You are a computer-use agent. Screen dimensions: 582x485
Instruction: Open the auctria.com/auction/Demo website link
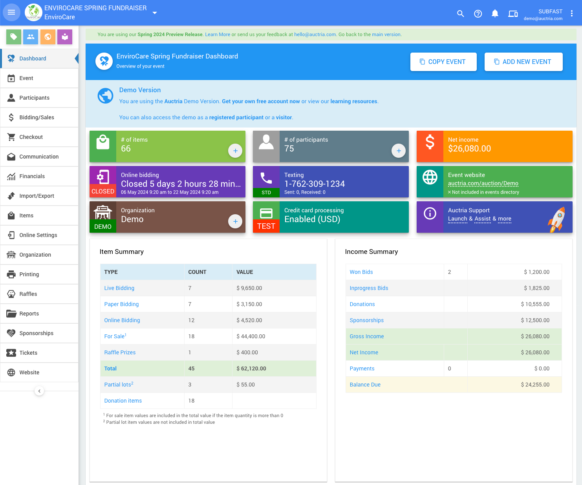483,183
